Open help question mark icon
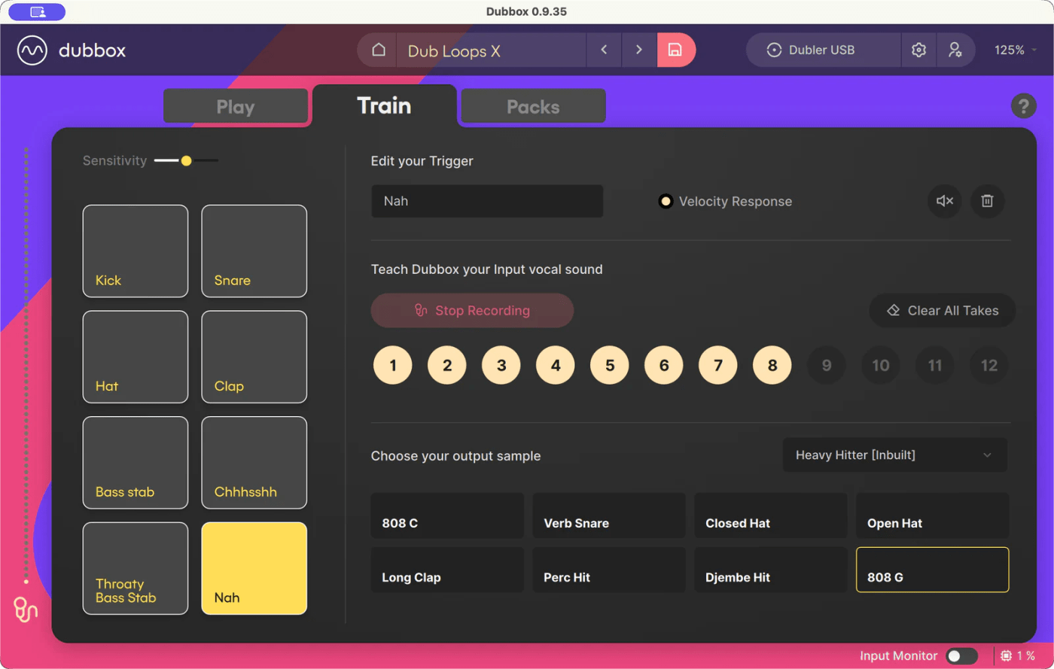 pos(1023,106)
